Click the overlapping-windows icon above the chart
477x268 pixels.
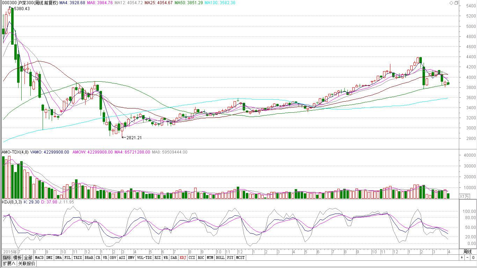[456, 3]
